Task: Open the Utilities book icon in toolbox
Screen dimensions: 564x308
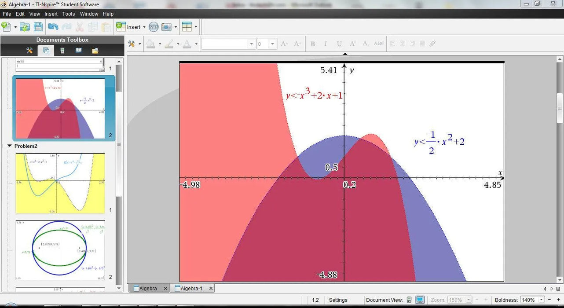Action: tap(79, 51)
